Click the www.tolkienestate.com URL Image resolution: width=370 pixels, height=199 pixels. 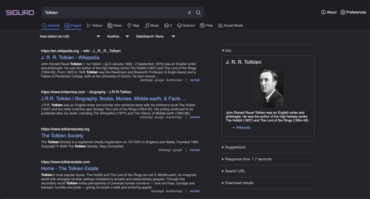coord(65,162)
